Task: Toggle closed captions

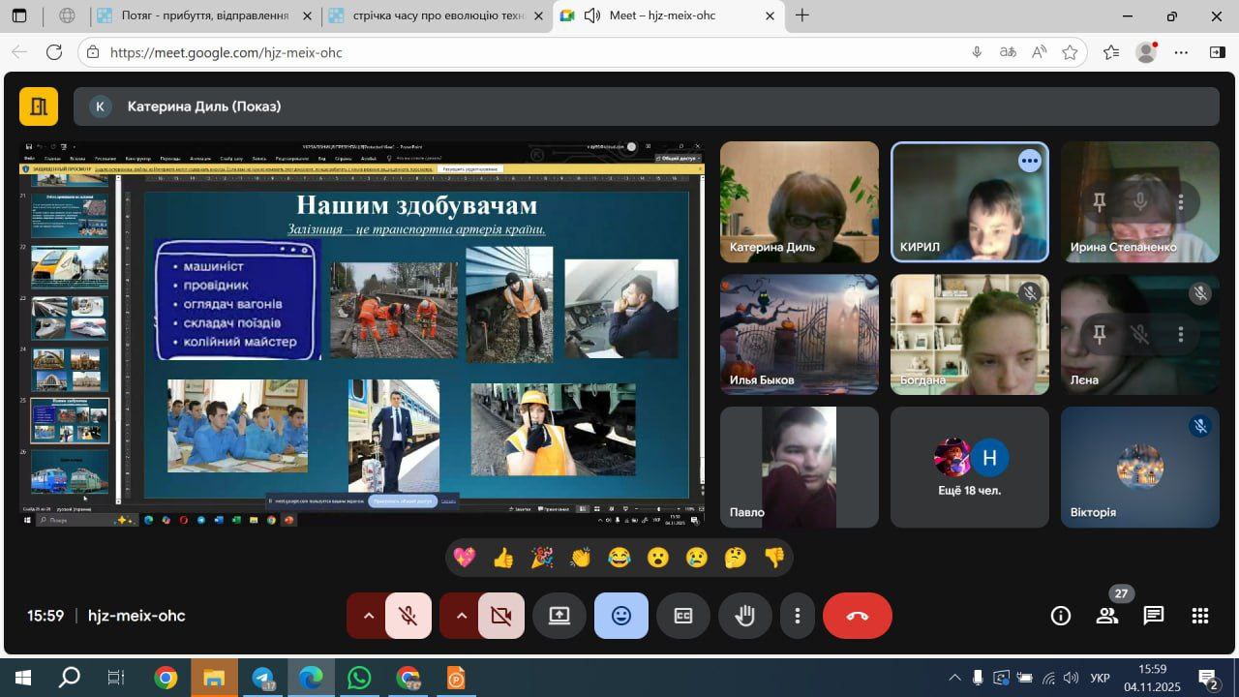Action: (x=682, y=616)
